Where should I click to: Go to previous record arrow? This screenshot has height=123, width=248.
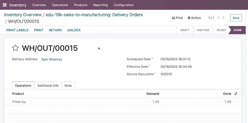[218, 18]
